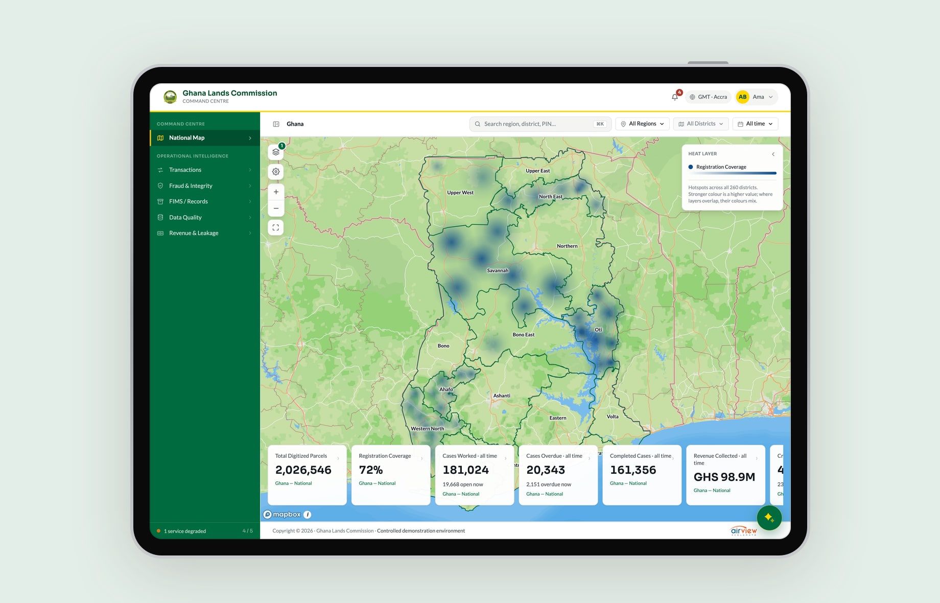The image size is (940, 603).
Task: Click the Registration Coverage legend dot
Action: (x=691, y=167)
